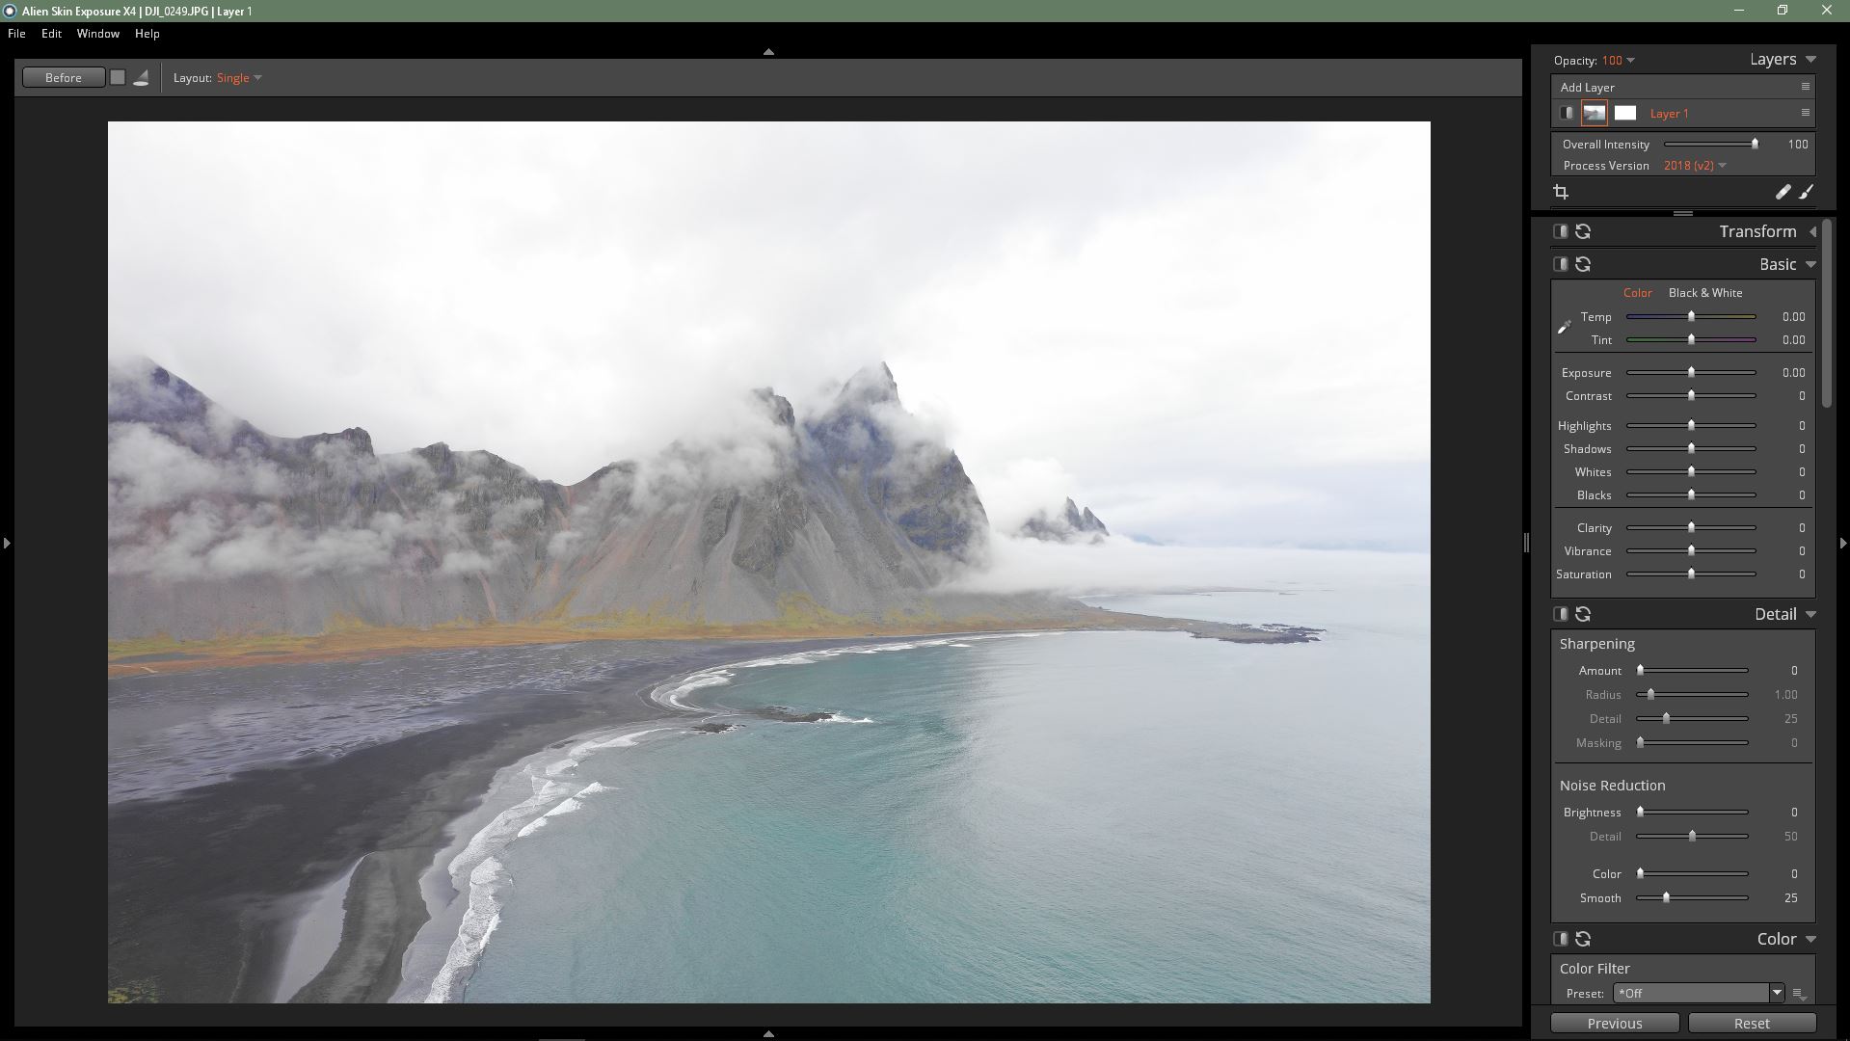Switch to the Black & White tab
1850x1041 pixels.
(x=1705, y=292)
